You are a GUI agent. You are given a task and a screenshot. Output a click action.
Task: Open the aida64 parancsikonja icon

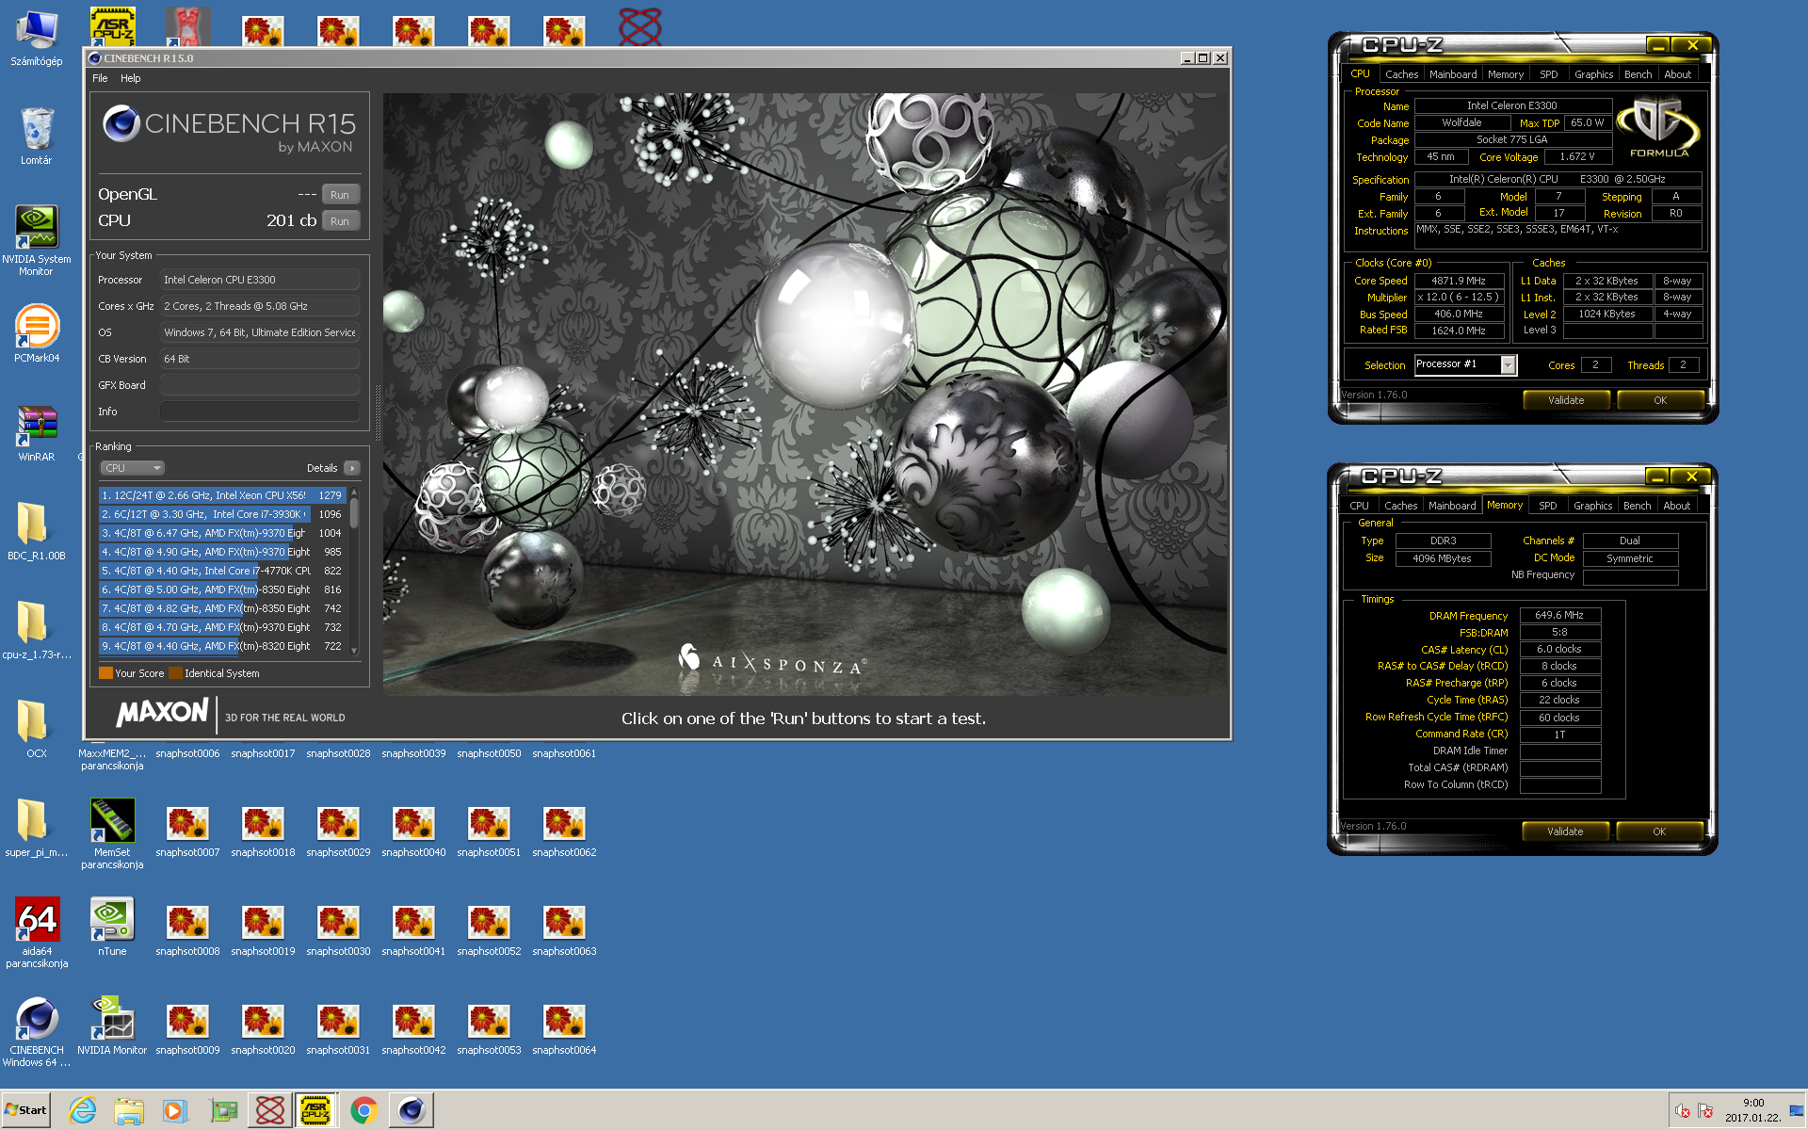click(x=37, y=932)
